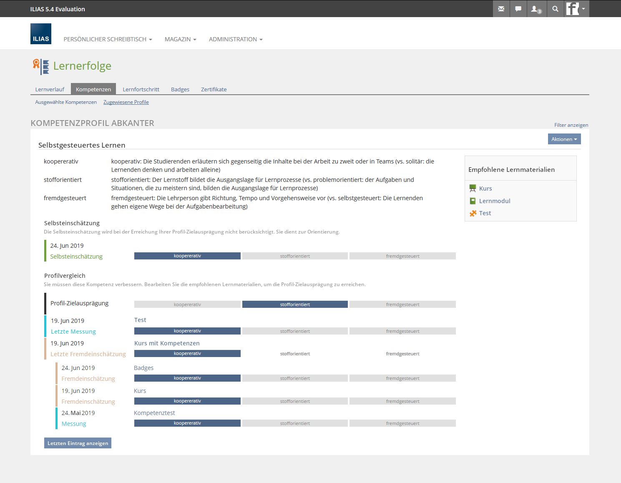
Task: Switch to the Badges tab
Action: point(180,89)
